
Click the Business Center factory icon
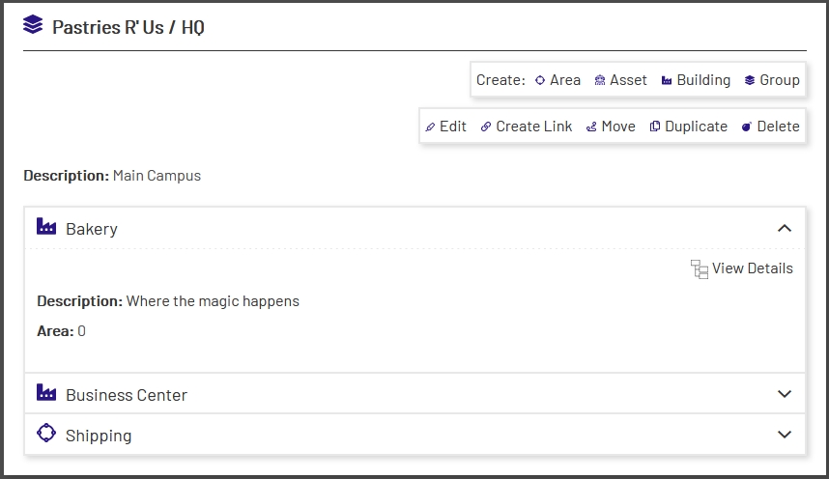click(x=46, y=392)
